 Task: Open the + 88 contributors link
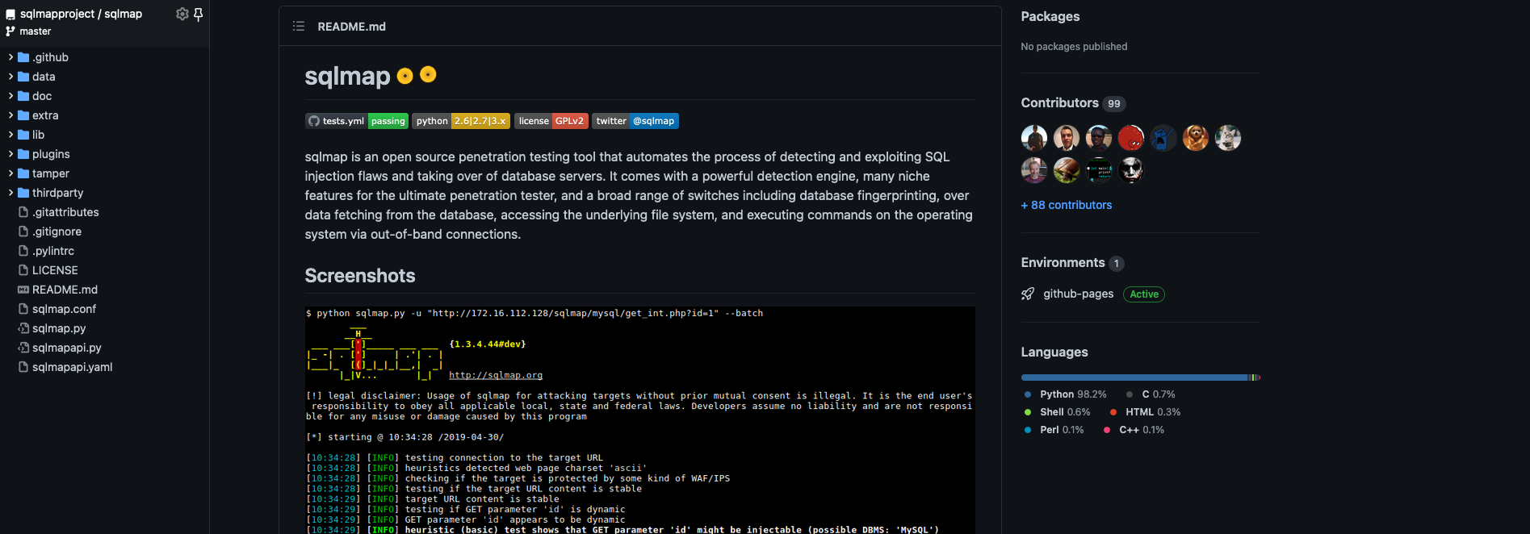pos(1066,205)
